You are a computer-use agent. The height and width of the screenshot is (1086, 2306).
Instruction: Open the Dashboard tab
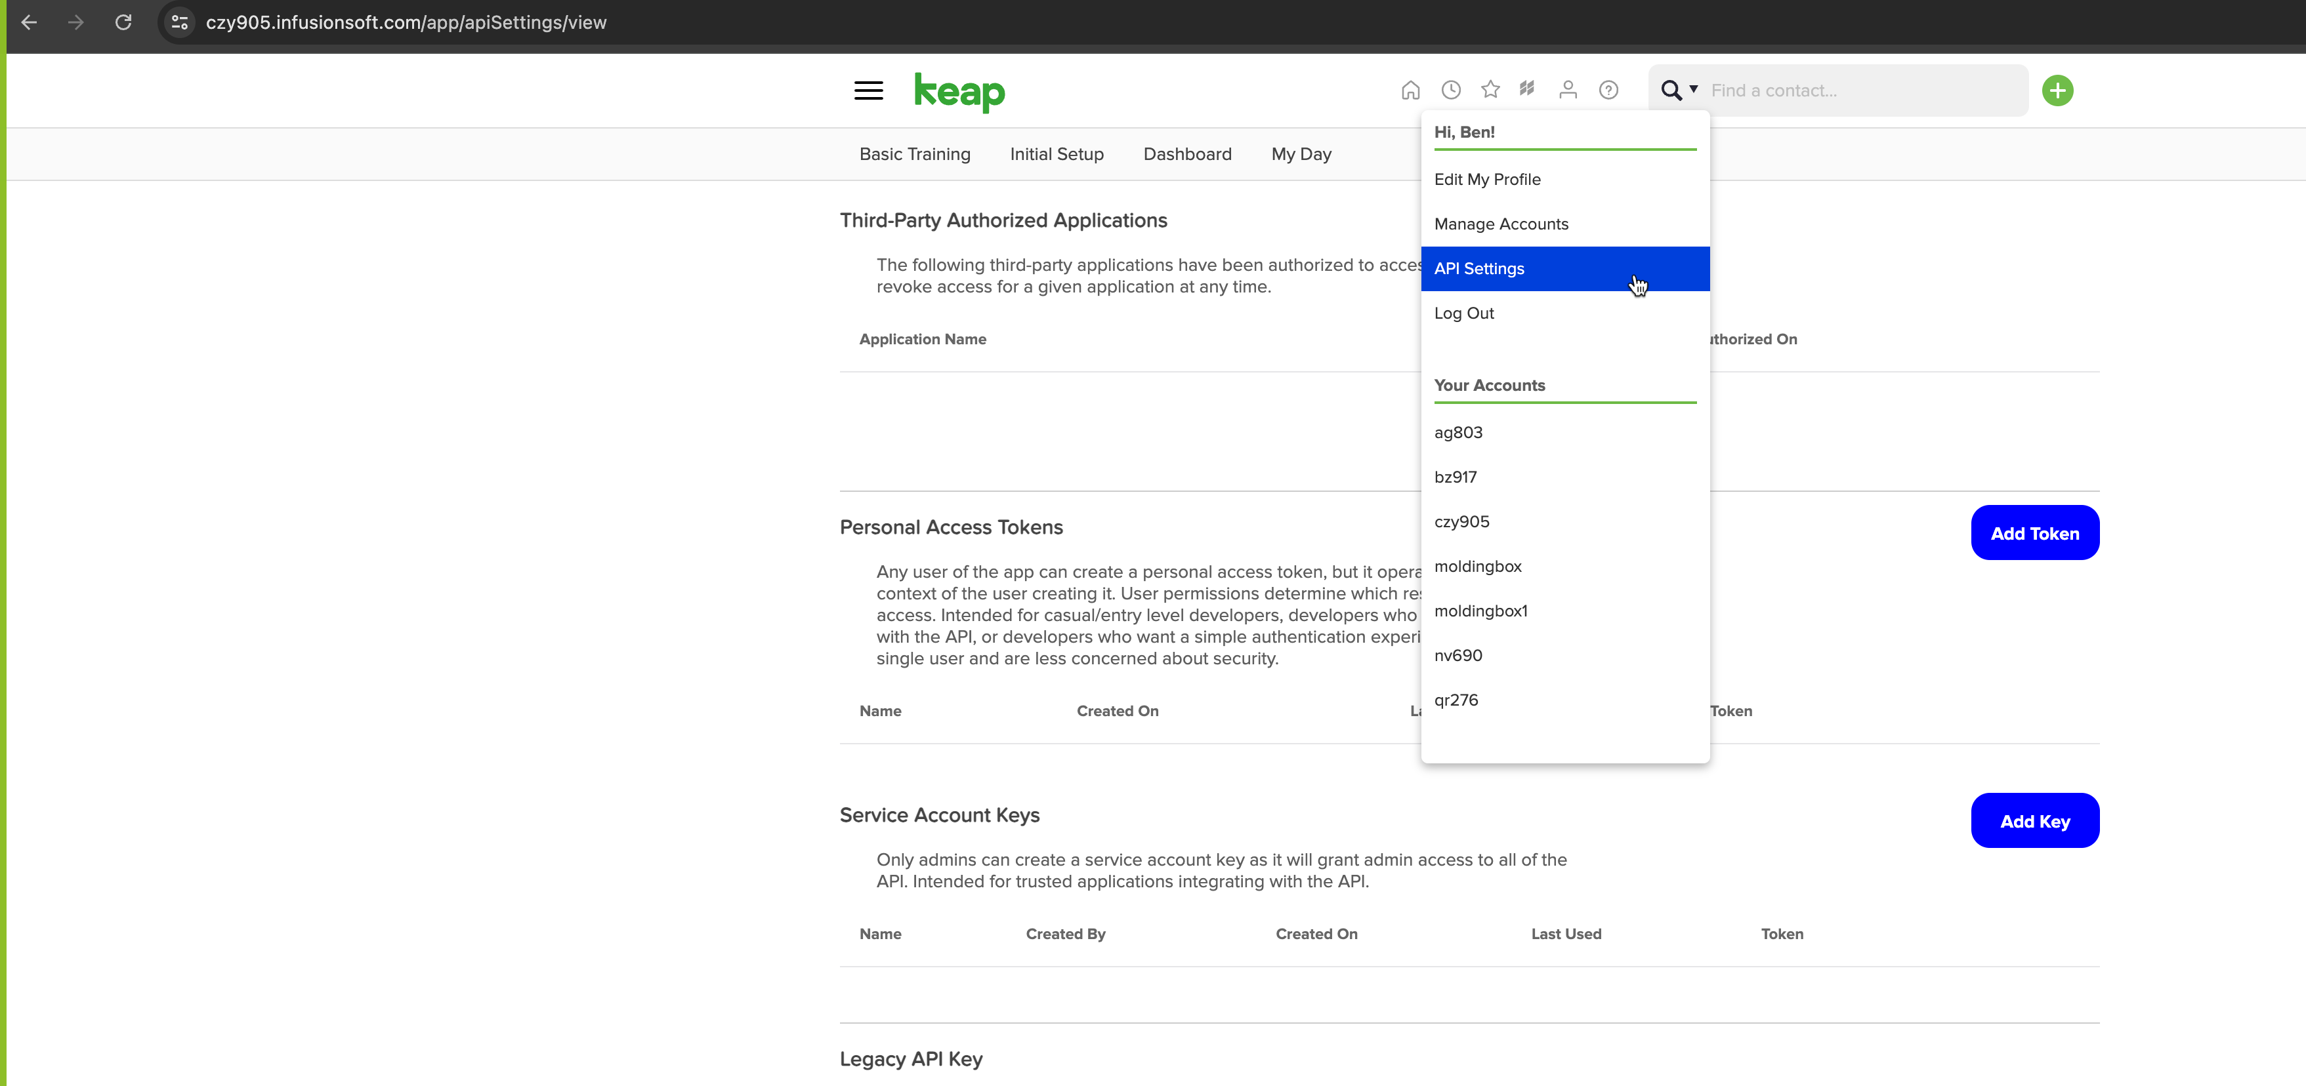click(x=1187, y=155)
